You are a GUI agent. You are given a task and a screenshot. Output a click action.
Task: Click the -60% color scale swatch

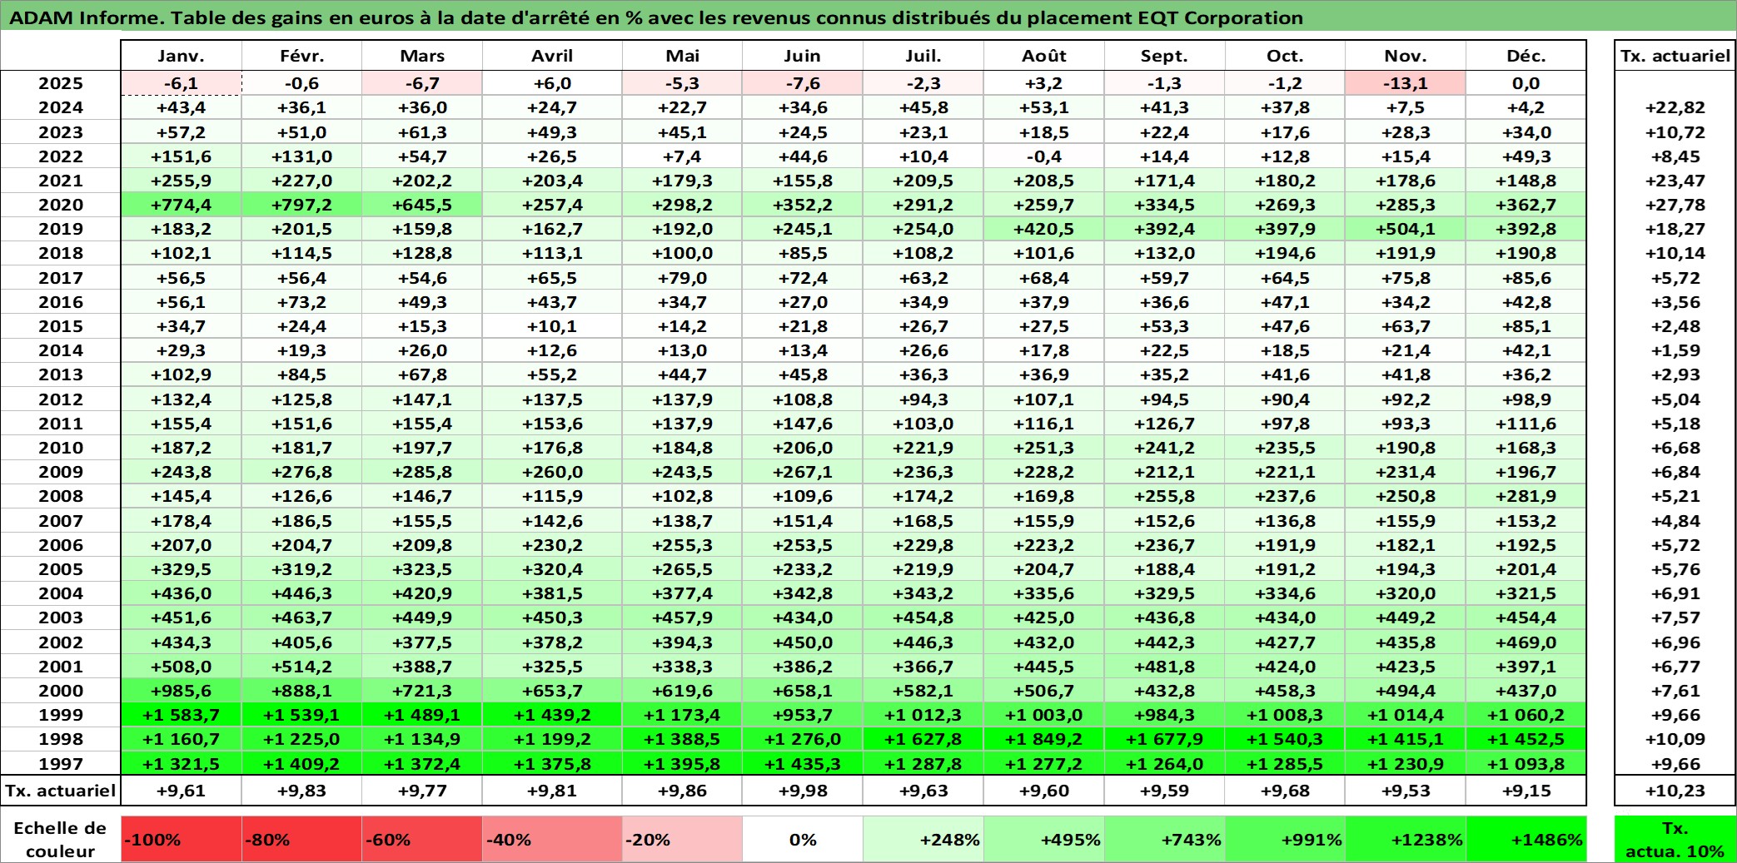pyautogui.click(x=422, y=839)
